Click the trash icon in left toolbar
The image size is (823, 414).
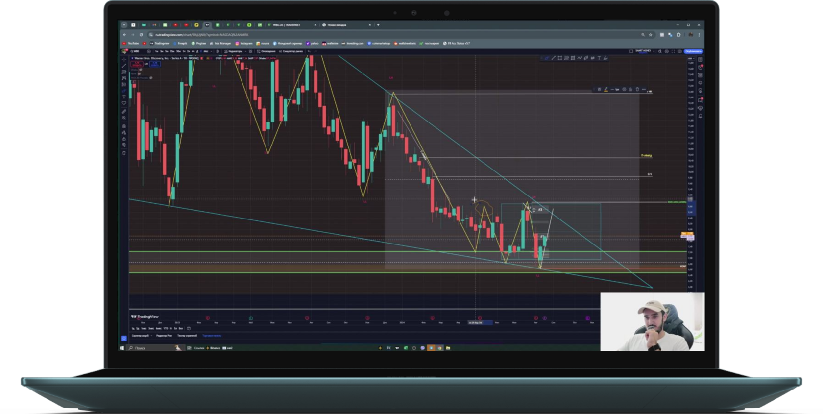pyautogui.click(x=124, y=153)
